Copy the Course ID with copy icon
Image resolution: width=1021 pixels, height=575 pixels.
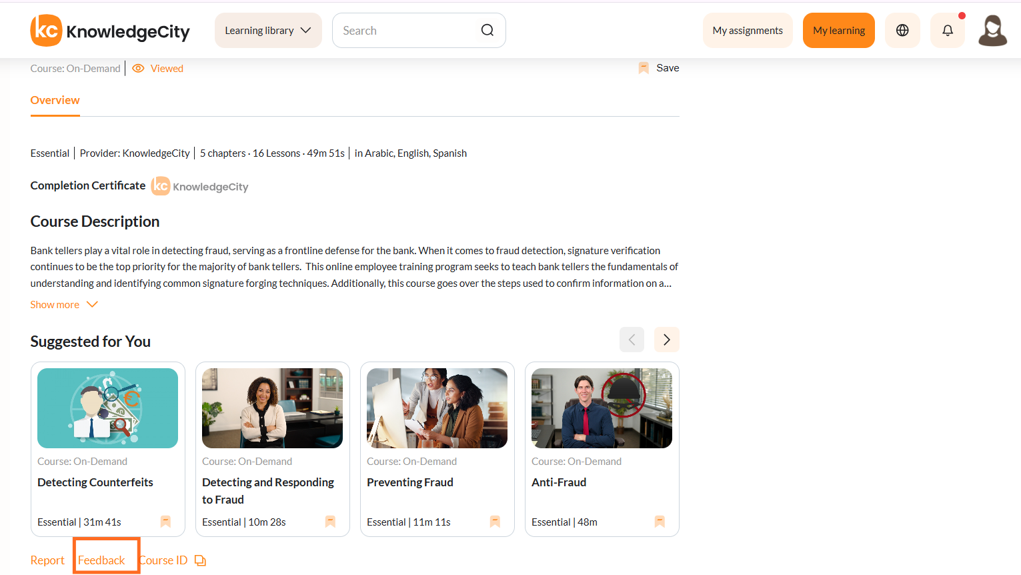(x=200, y=561)
